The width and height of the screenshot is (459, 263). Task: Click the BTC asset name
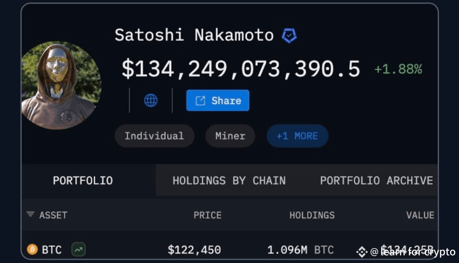51,249
